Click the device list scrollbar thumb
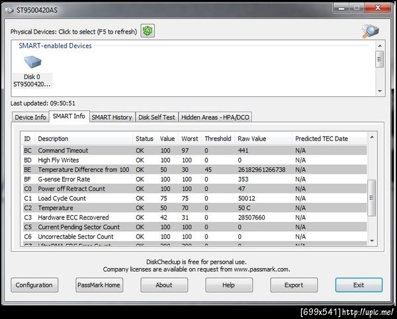Image resolution: width=397 pixels, height=319 pixels. (x=380, y=59)
